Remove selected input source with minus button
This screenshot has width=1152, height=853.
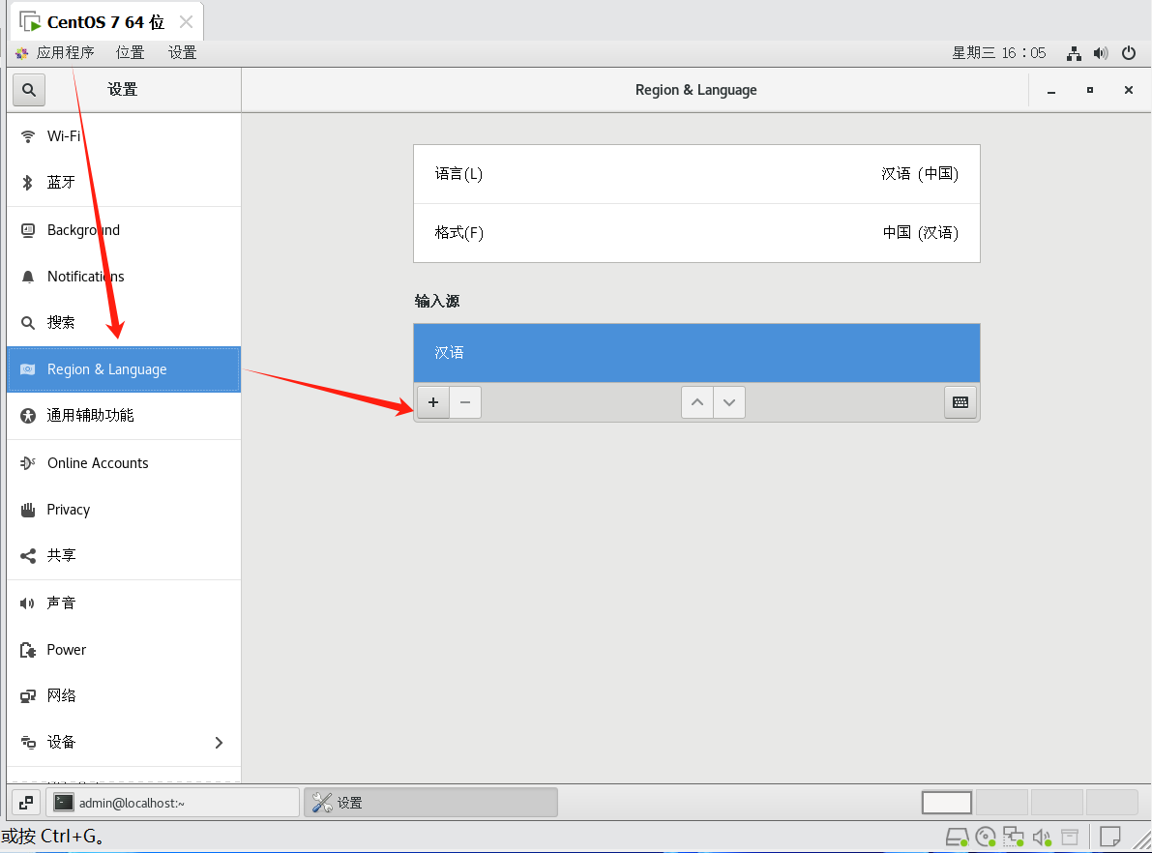click(465, 402)
